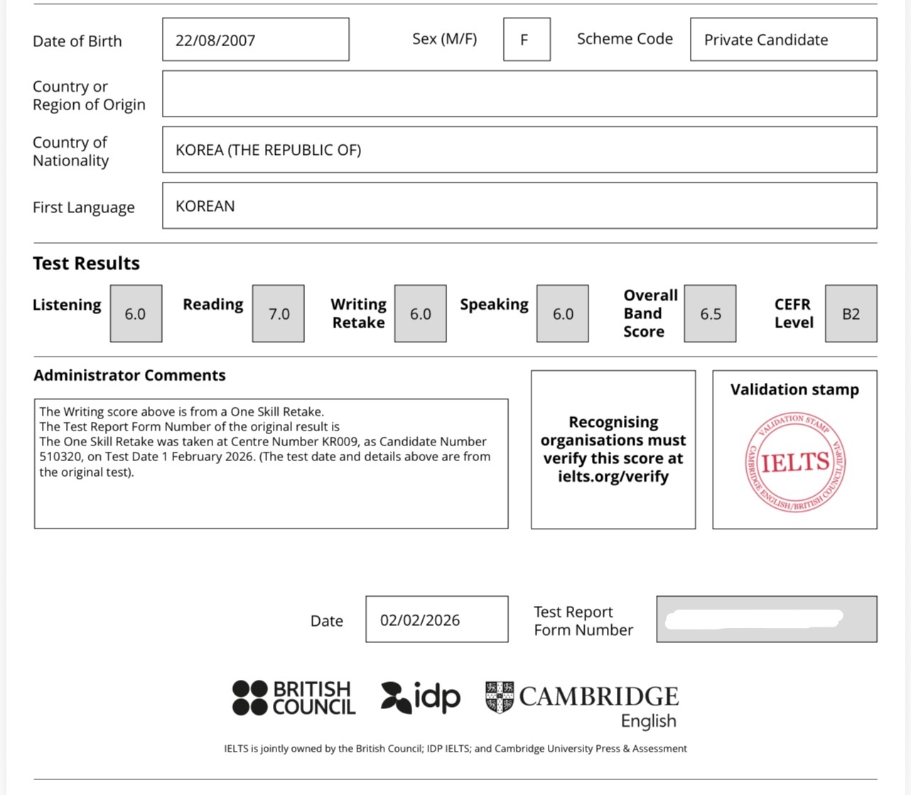The height and width of the screenshot is (795, 911).
Task: Click the ielts.org/verify notice box
Action: [x=613, y=450]
